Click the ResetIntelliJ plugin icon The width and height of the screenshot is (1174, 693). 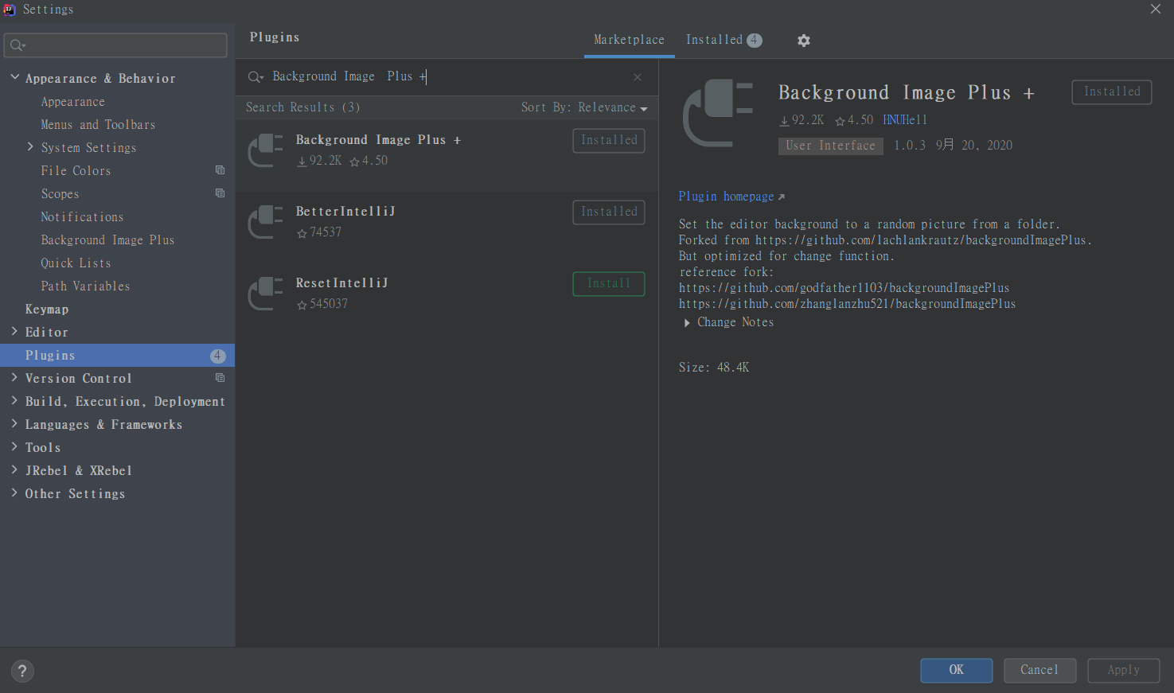click(x=266, y=294)
